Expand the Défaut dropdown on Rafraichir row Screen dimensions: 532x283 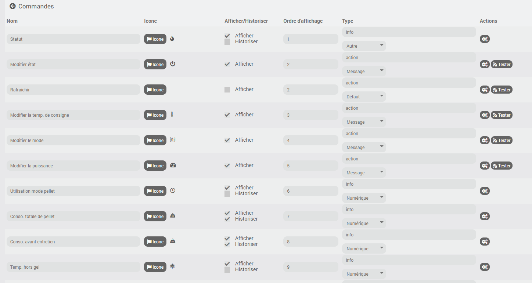pos(364,97)
